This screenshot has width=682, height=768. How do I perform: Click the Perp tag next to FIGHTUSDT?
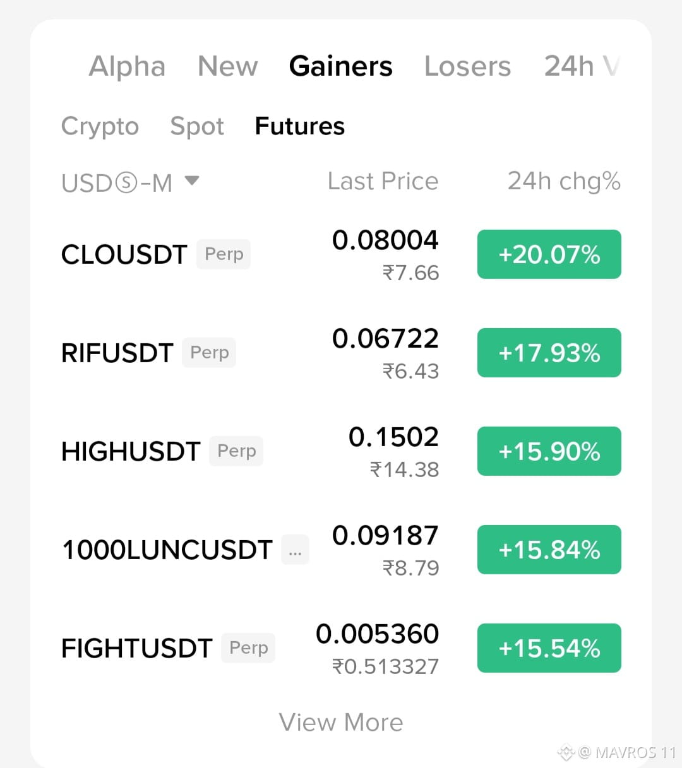click(x=248, y=648)
